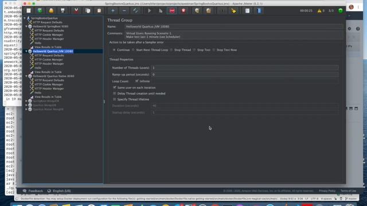Click the Ramp-up period (seconds) field

point(245,74)
